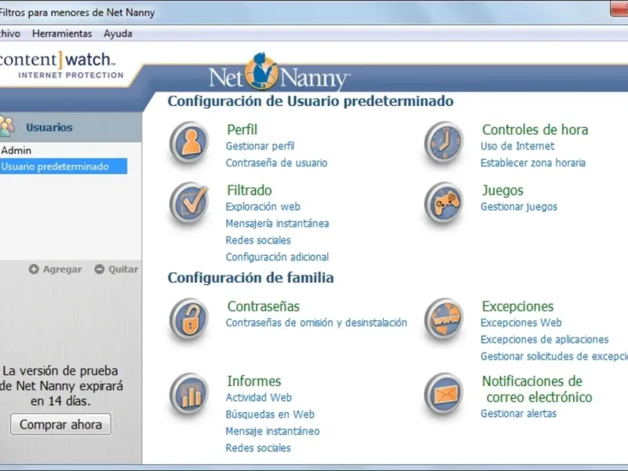This screenshot has height=471, width=628.
Task: Open Exploración web filtering link
Action: (x=263, y=206)
